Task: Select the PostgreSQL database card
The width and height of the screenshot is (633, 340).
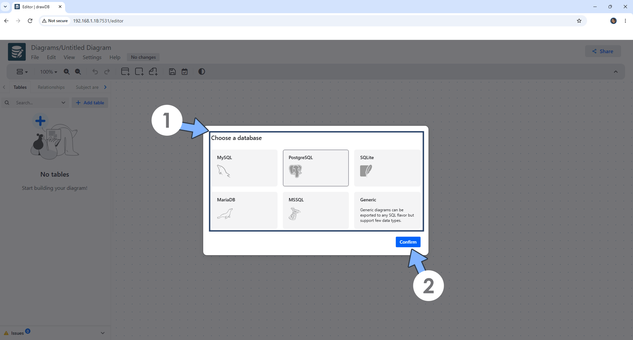Action: point(316,168)
